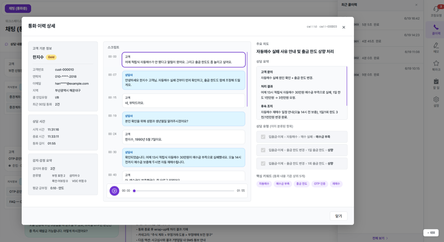Select the 재매수 keyword tag

click(x=336, y=184)
